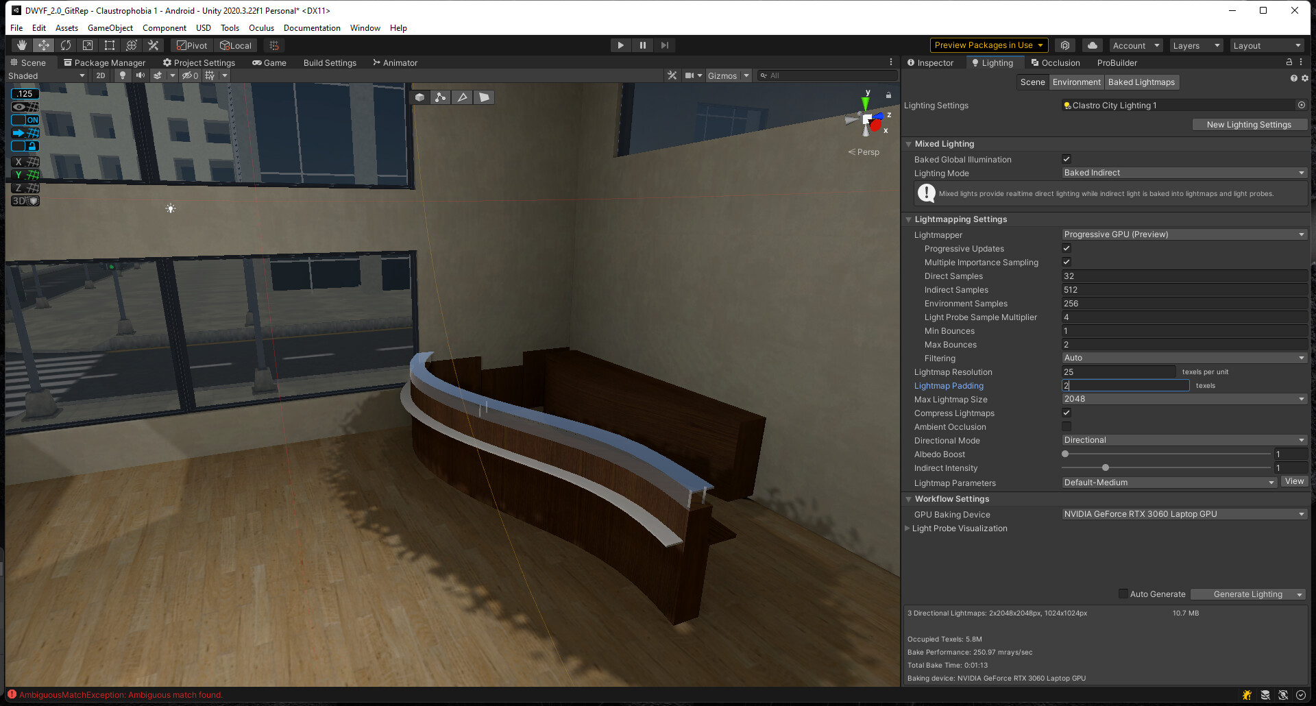1316x706 pixels.
Task: Open the GameObject menu
Action: pos(110,27)
